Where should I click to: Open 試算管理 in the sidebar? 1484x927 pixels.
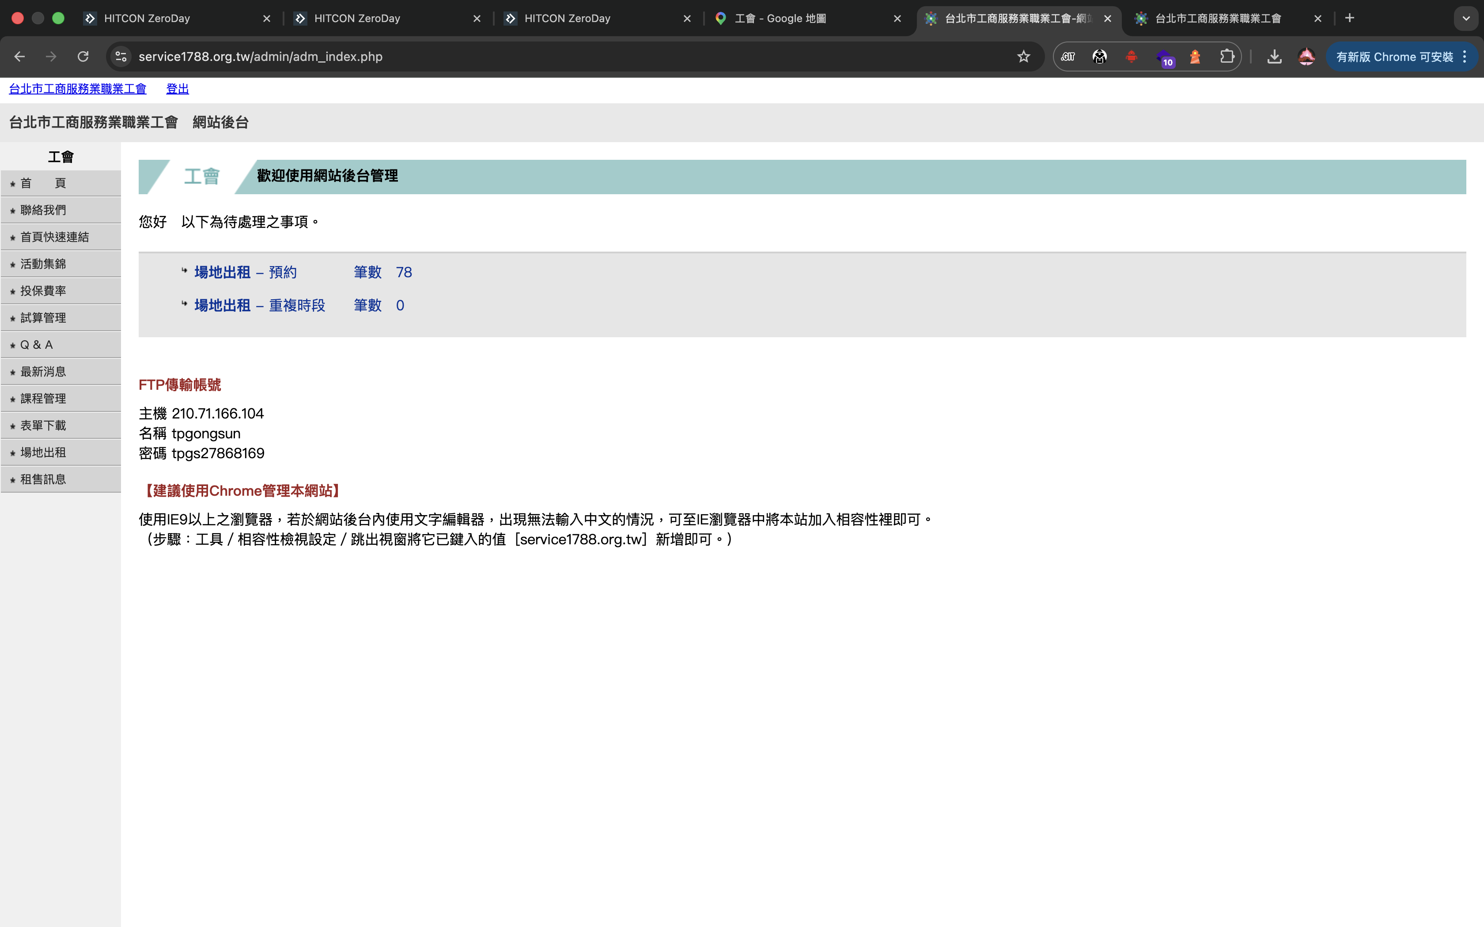61,318
